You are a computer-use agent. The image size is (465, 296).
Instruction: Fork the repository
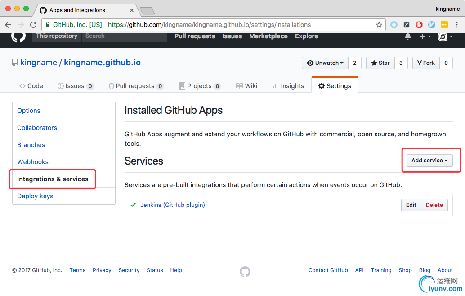[x=426, y=63]
